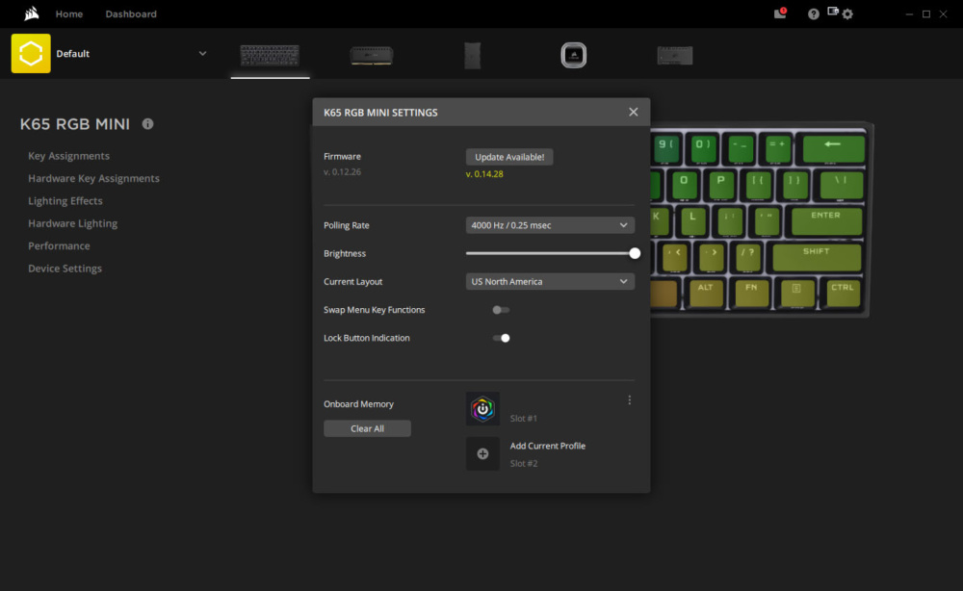Select the PC case device thumbnail
This screenshot has width=963, height=591.
[472, 55]
